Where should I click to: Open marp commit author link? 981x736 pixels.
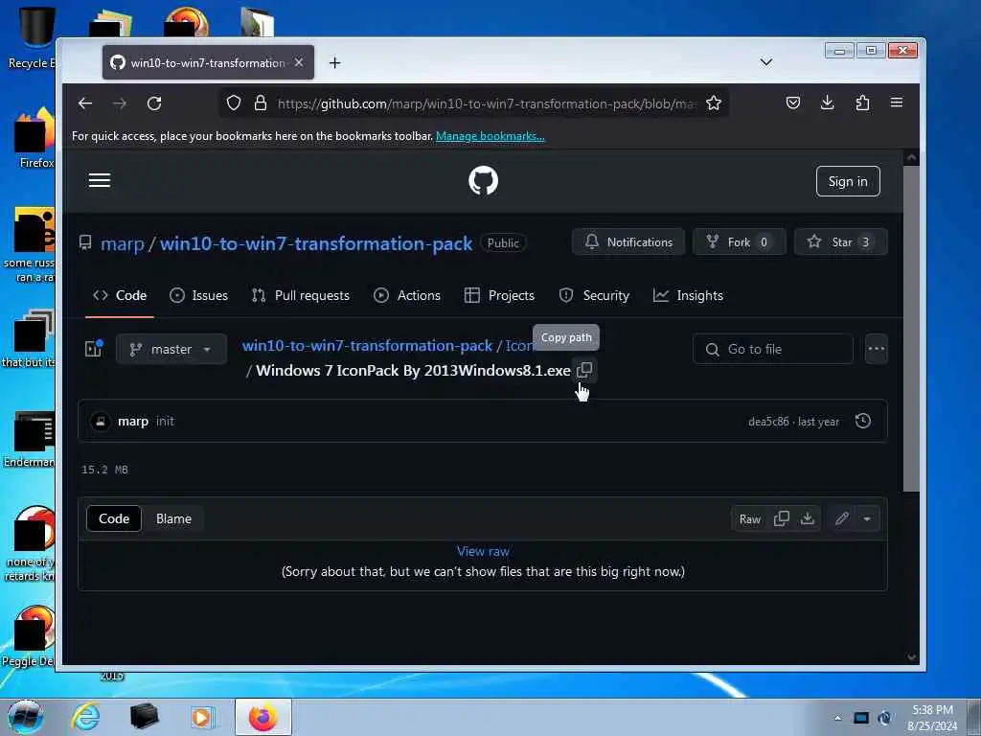tap(133, 422)
